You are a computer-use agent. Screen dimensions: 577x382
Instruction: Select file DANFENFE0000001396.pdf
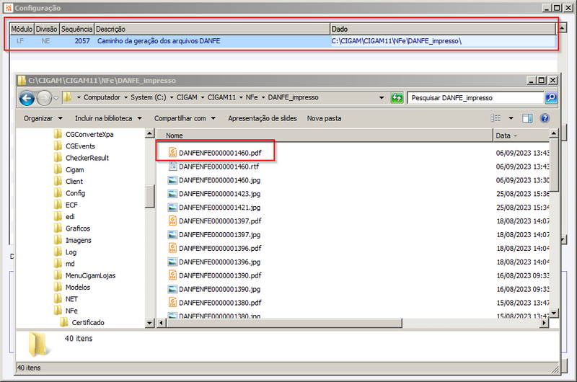pyautogui.click(x=215, y=248)
